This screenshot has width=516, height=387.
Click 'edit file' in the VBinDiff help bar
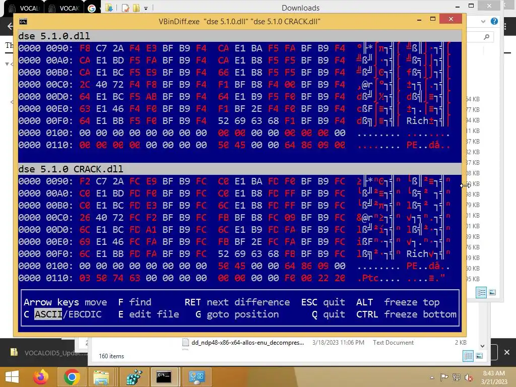[154, 314]
